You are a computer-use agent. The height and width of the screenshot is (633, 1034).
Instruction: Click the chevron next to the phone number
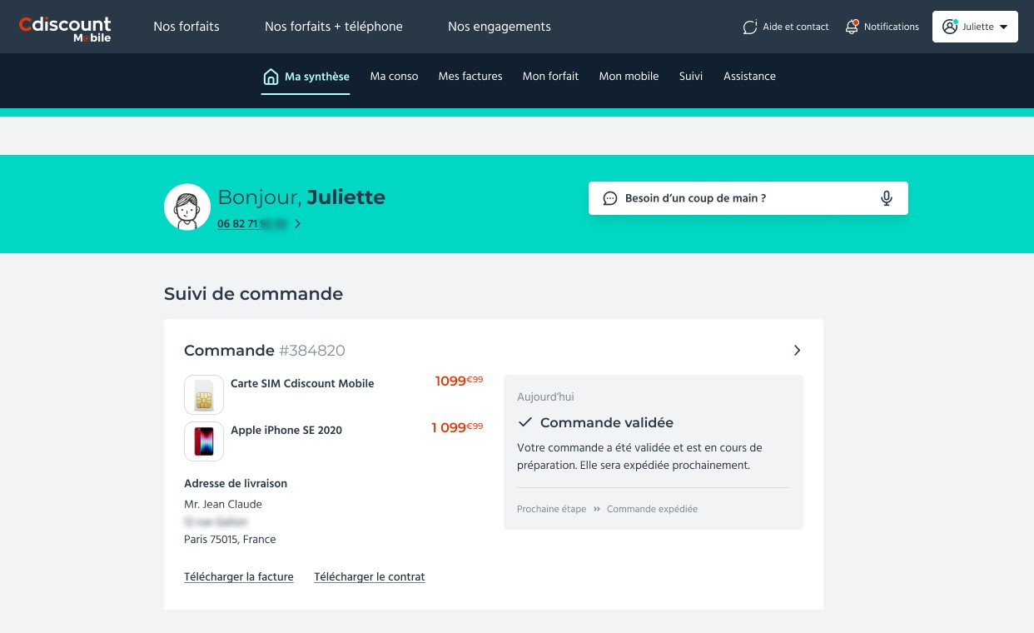[x=297, y=224]
